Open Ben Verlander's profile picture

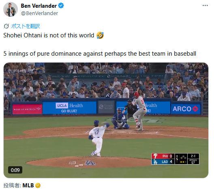tap(11, 9)
